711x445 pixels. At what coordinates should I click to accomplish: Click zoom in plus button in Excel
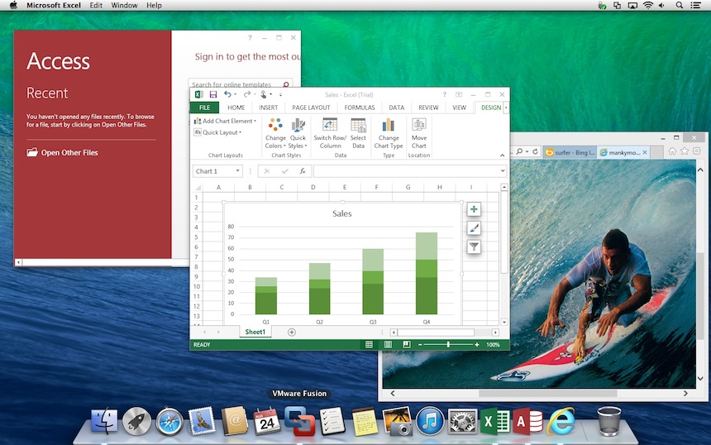coord(476,345)
